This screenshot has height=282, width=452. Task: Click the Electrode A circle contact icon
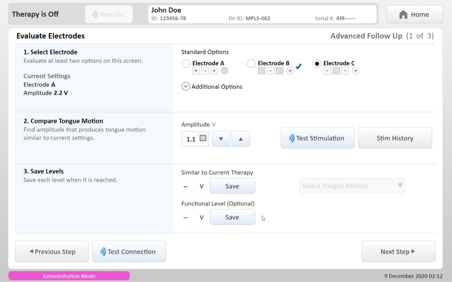pyautogui.click(x=225, y=71)
